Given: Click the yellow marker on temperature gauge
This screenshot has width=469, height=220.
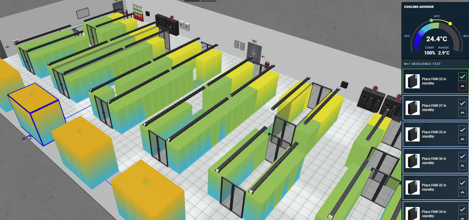Looking at the screenshot, I should pyautogui.click(x=450, y=23).
